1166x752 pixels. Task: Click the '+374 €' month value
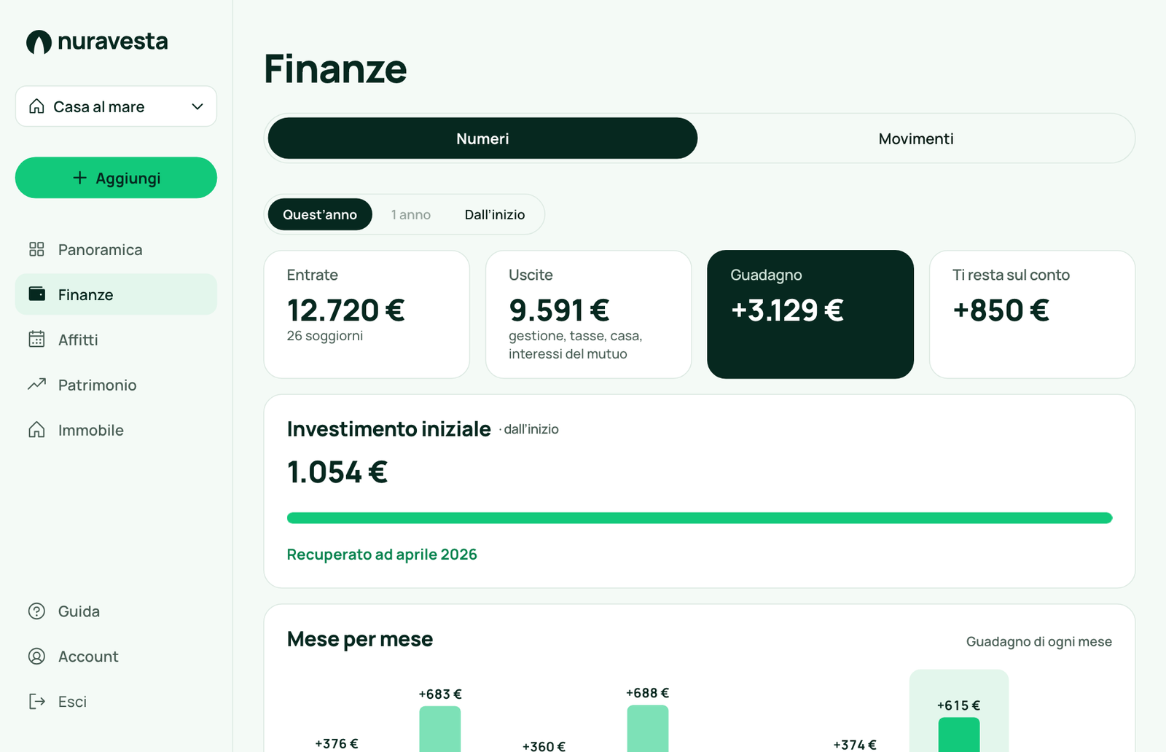(x=855, y=745)
